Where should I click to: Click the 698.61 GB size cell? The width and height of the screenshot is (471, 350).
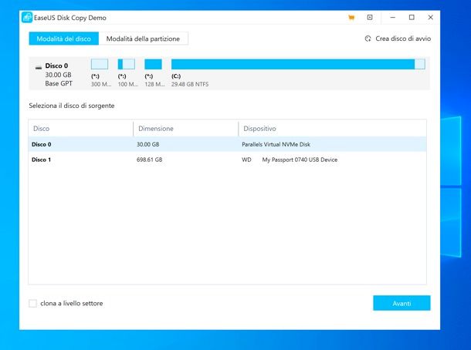tap(149, 160)
